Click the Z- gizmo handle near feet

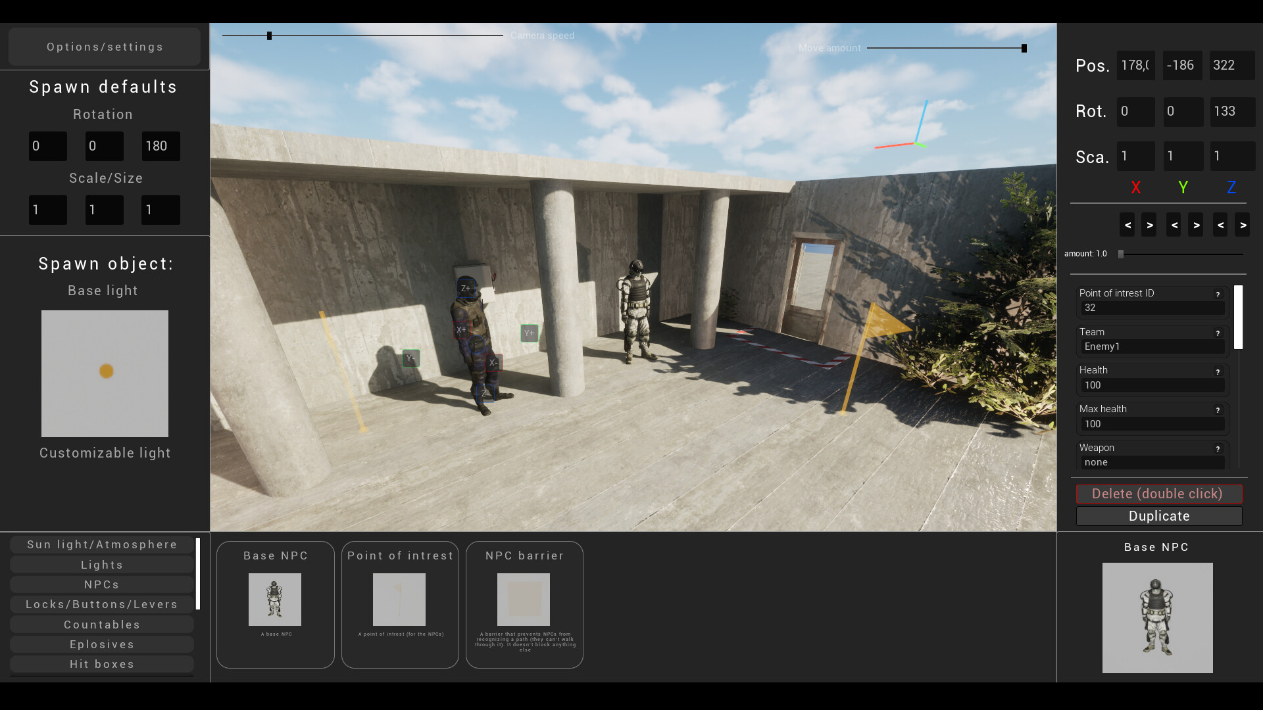coord(485,393)
